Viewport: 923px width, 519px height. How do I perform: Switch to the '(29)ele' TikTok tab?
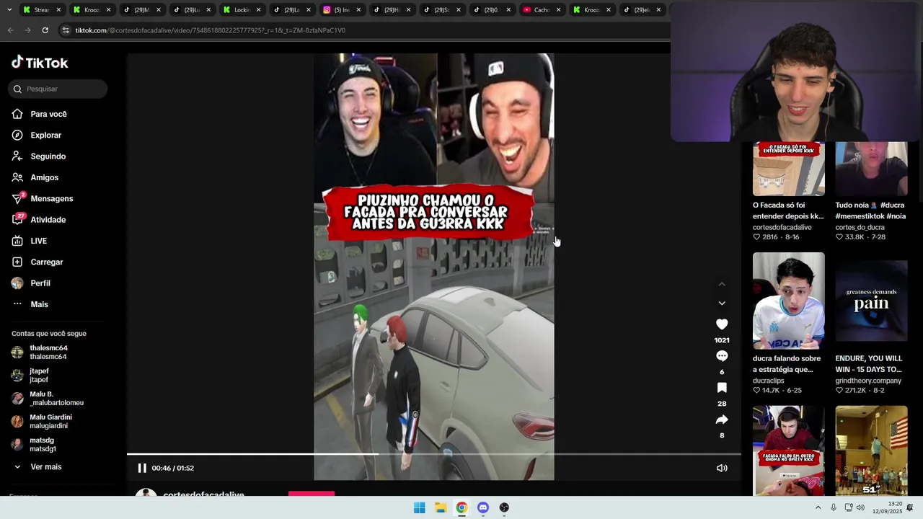pos(641,10)
